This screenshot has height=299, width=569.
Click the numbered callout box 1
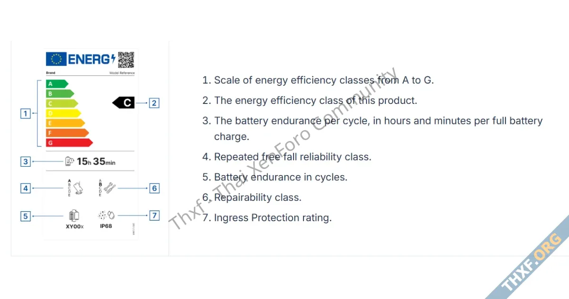tap(25, 113)
